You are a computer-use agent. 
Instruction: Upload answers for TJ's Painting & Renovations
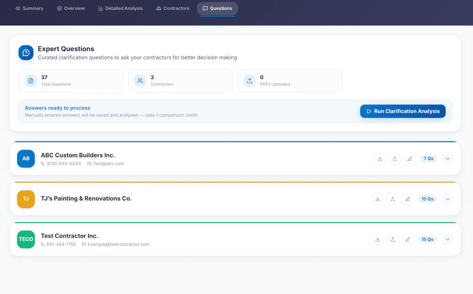point(393,199)
